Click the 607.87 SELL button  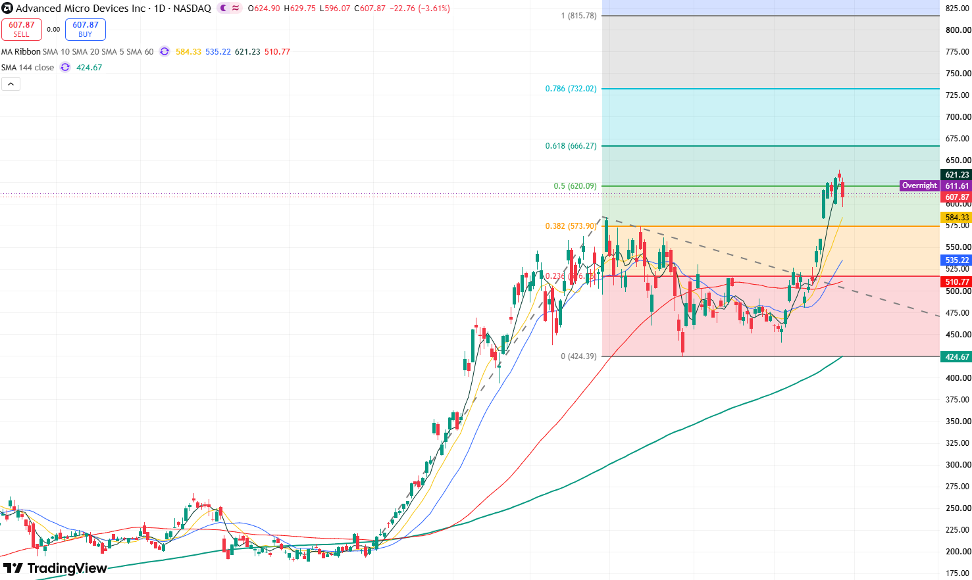pyautogui.click(x=22, y=30)
